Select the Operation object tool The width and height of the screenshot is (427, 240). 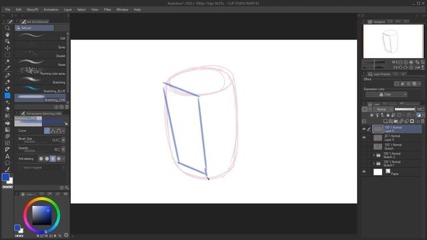pyautogui.click(x=7, y=41)
